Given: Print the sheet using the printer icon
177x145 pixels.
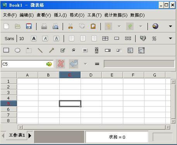Looking at the screenshot, I should tap(44, 26).
